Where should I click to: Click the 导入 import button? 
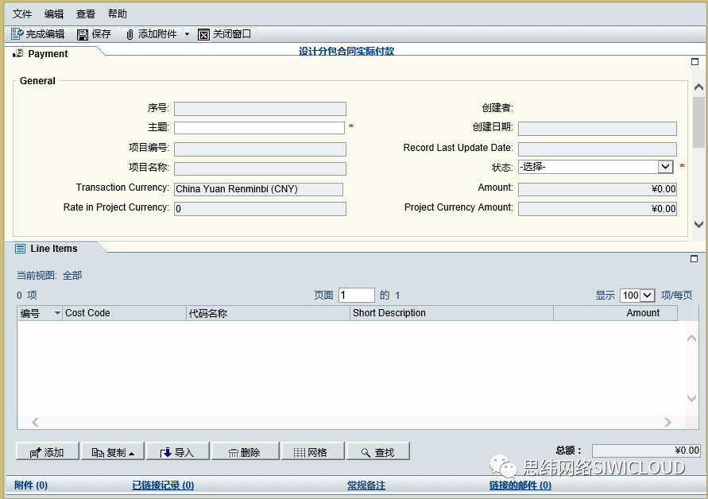click(x=178, y=451)
